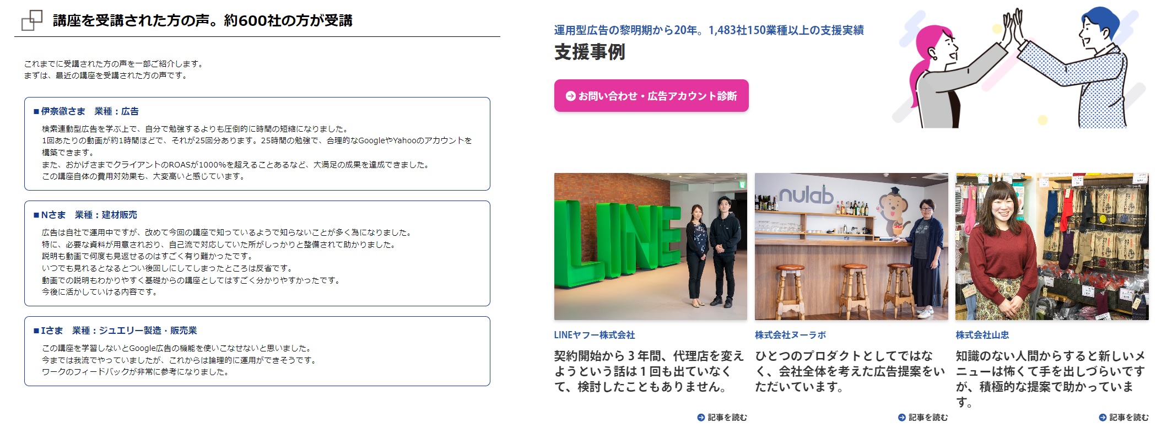Click the arrow icon under the 山忠 article
The width and height of the screenshot is (1156, 433).
(x=1103, y=418)
